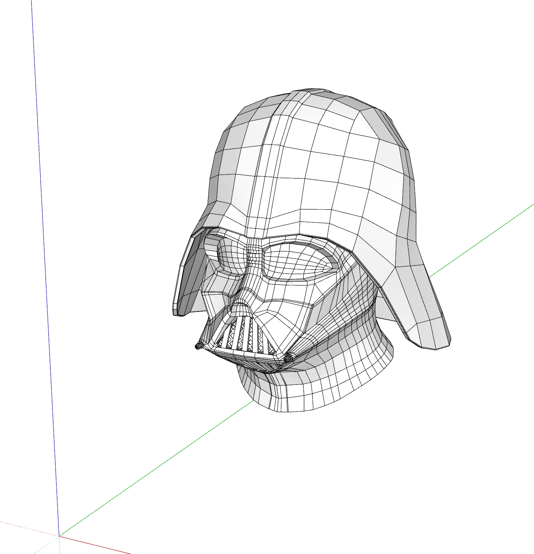
Task: Click the mouth grille of the mask
Action: pyautogui.click(x=245, y=336)
